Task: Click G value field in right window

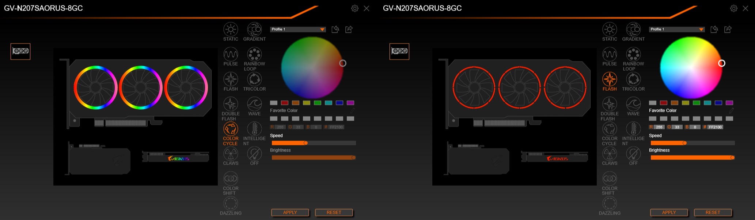Action: tap(677, 127)
